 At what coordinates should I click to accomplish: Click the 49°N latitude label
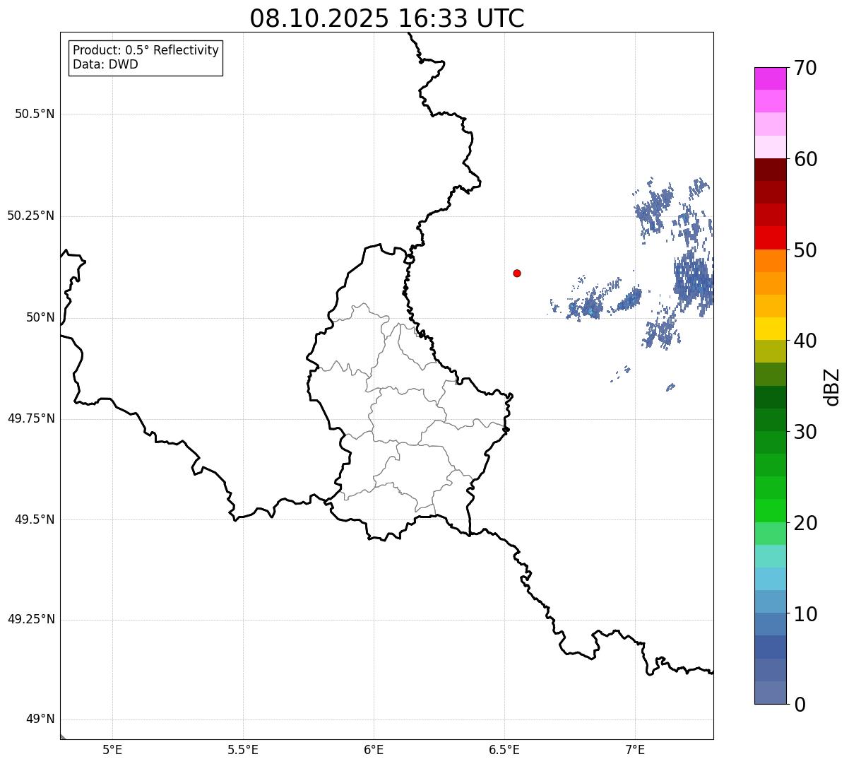[40, 719]
